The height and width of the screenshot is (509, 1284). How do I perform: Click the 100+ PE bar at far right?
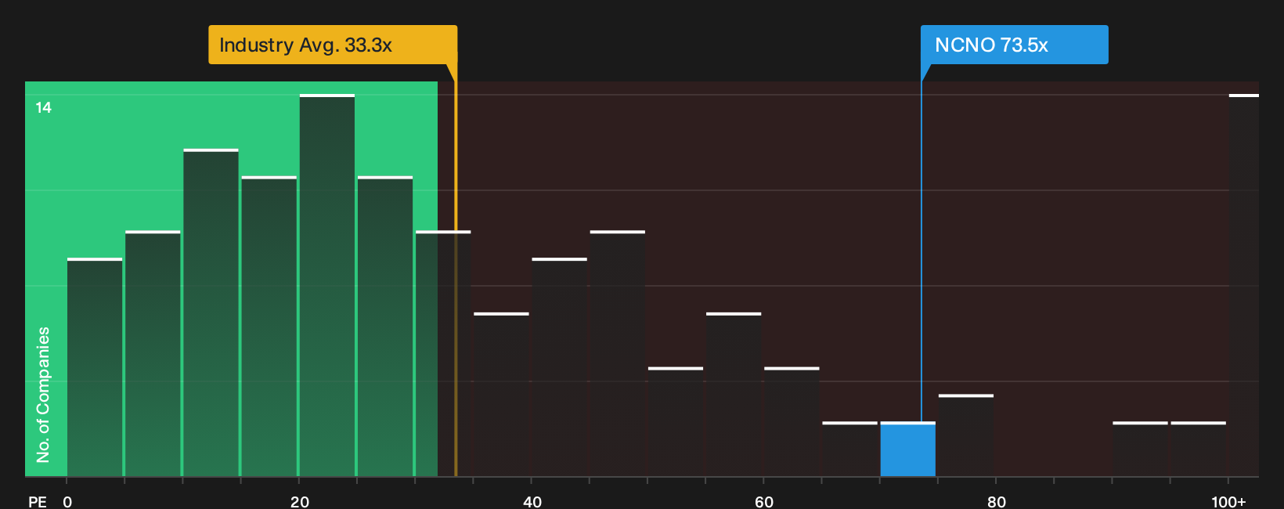pos(1244,286)
